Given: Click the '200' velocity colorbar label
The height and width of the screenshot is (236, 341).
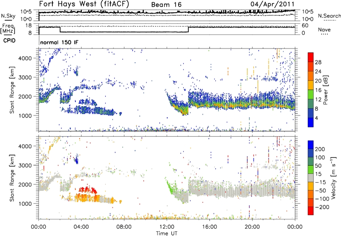Looking at the screenshot, I should [320, 149].
